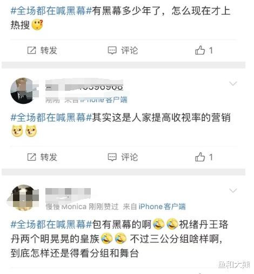Click iPhone客户端 source on second post
The width and height of the screenshot is (254, 274).
pyautogui.click(x=104, y=99)
